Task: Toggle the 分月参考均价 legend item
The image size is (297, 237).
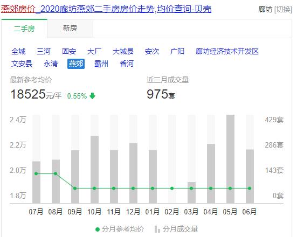Action: [120, 229]
